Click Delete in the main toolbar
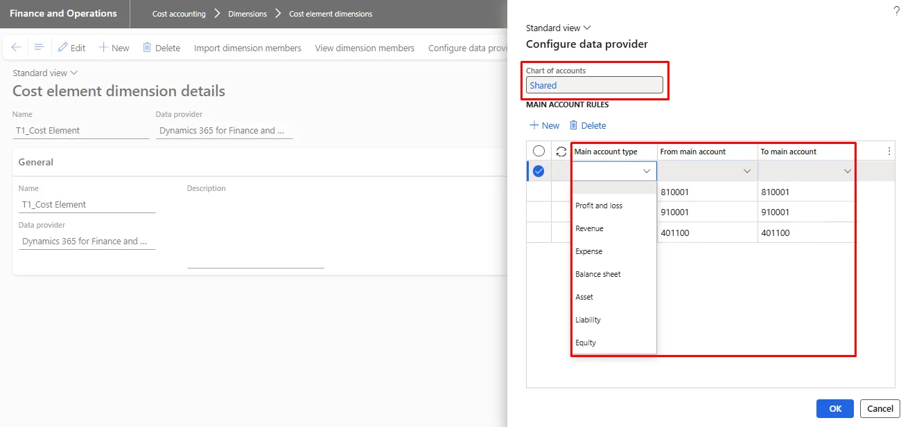 point(161,48)
